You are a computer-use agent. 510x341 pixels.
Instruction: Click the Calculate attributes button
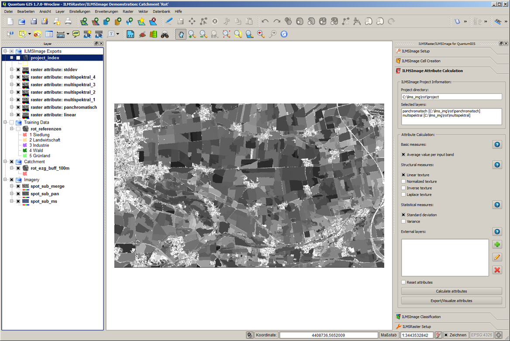click(x=451, y=291)
